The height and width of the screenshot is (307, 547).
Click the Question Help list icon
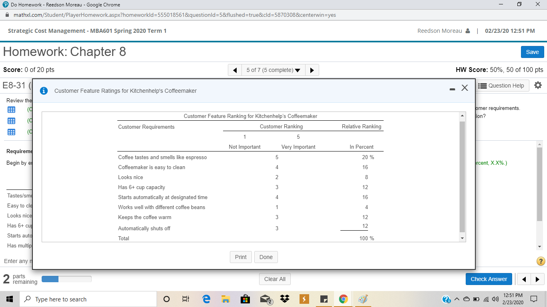coord(483,86)
